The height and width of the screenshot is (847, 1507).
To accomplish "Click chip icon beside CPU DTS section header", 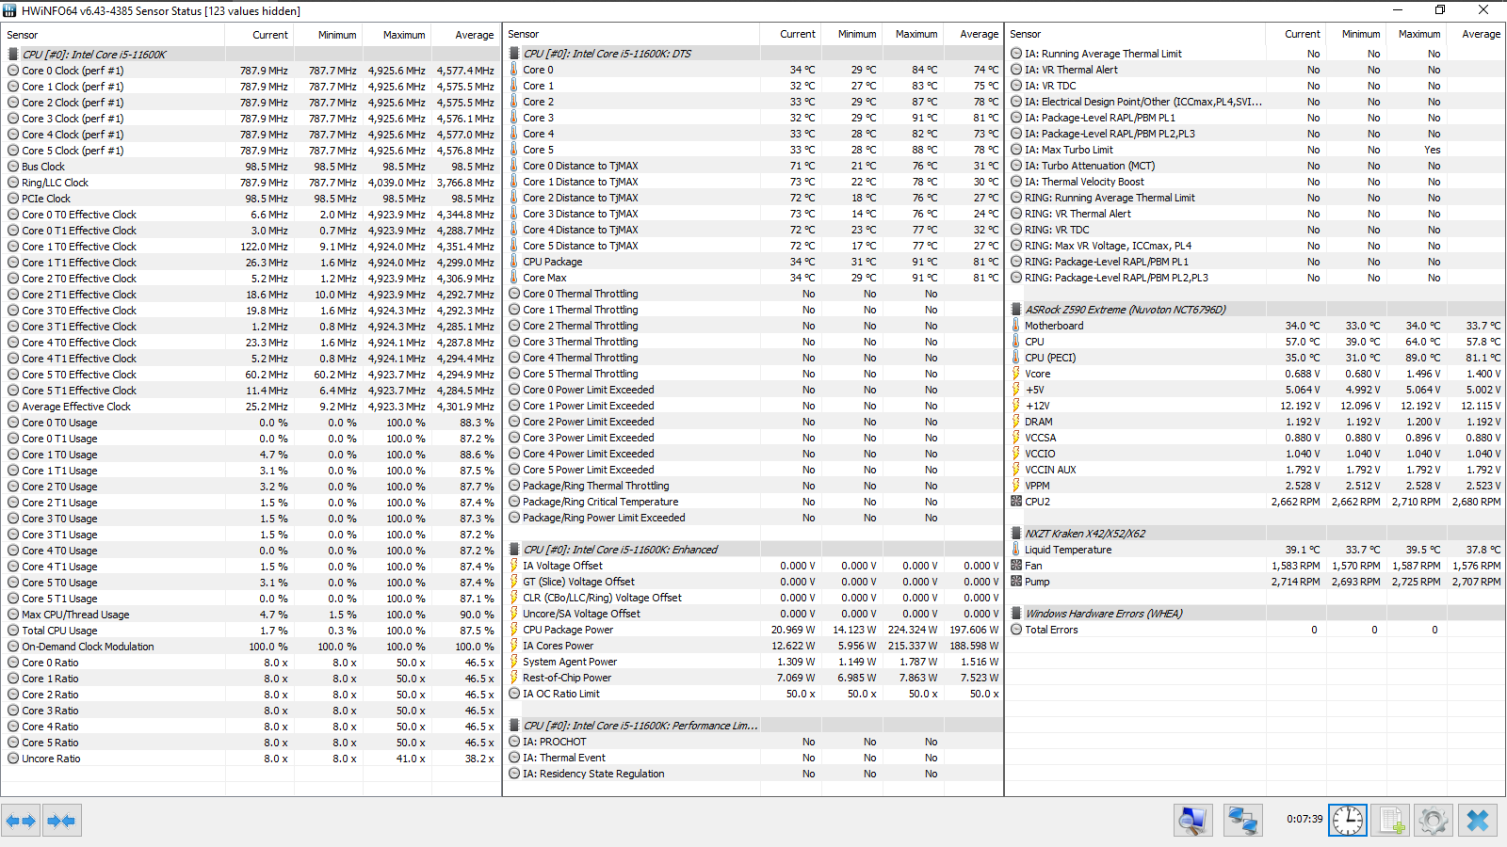I will [x=514, y=54].
